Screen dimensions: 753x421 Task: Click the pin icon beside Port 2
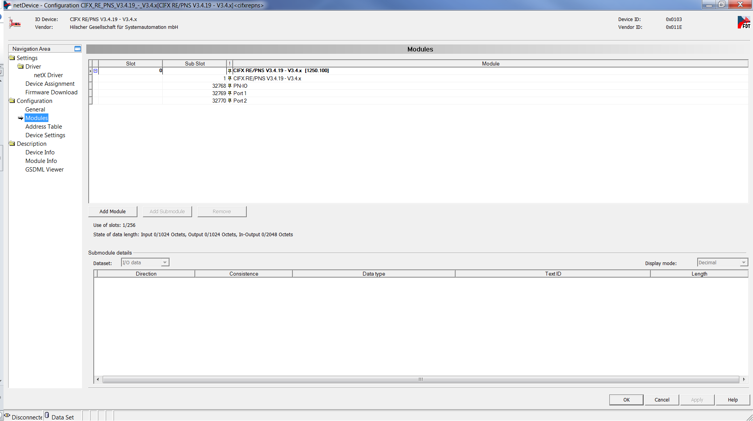click(x=230, y=101)
